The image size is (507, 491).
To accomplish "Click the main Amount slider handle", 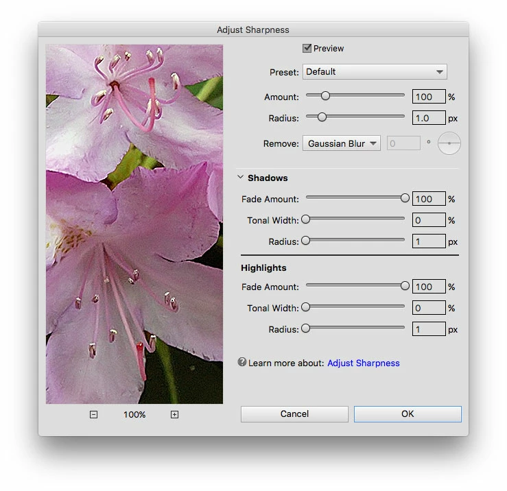I will 325,96.
